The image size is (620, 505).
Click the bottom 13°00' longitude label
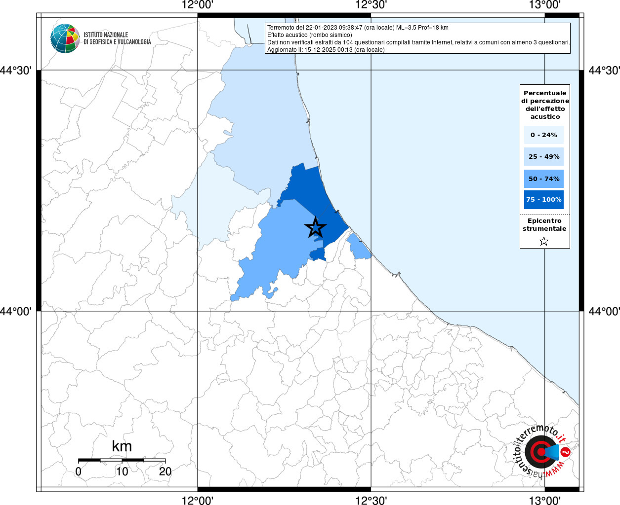coord(545,500)
